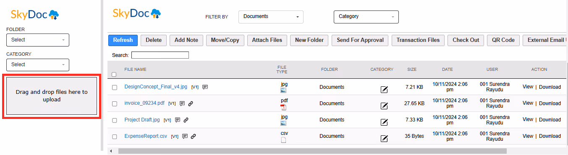Screen dimensions: 568x155
Task: Open the Filter By Documents dropdown
Action: click(271, 17)
